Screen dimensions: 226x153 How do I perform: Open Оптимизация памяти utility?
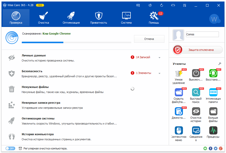(213, 92)
